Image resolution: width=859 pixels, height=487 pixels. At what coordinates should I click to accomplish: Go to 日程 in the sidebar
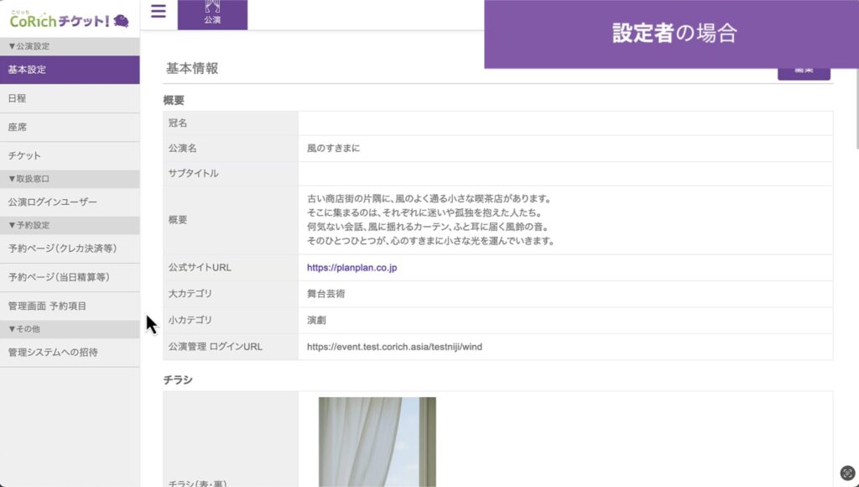tap(17, 98)
